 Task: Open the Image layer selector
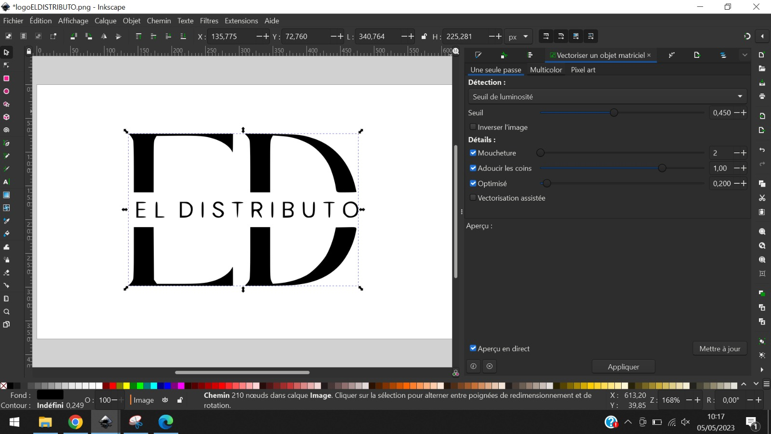[x=144, y=400]
